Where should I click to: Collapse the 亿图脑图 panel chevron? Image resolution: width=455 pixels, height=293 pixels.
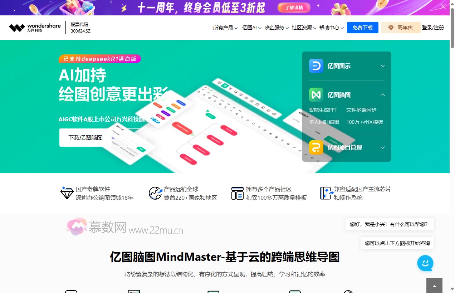coord(382,94)
